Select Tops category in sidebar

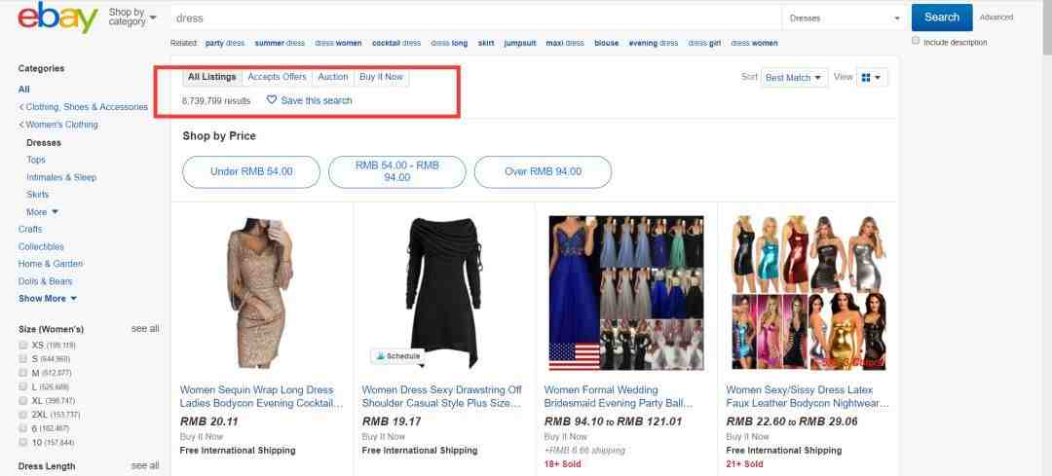click(36, 160)
